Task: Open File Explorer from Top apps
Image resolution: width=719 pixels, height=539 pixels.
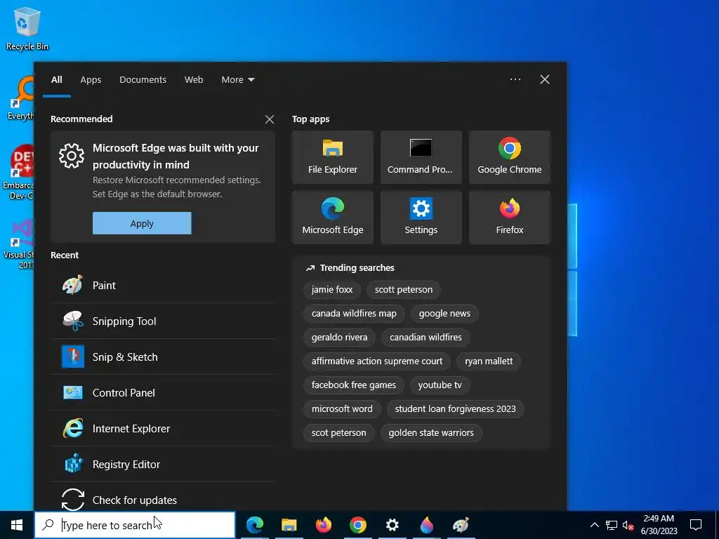Action: point(332,157)
